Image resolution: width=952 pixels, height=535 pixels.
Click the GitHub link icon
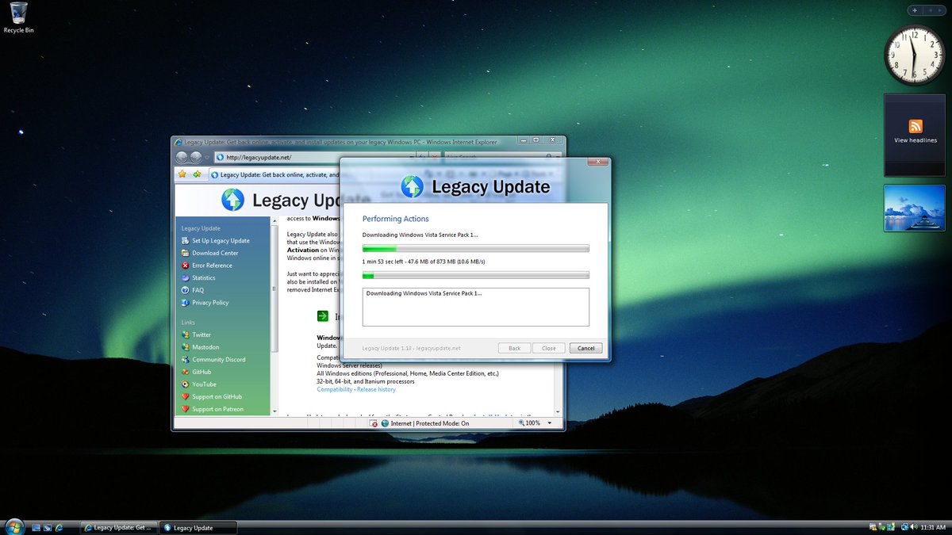click(186, 372)
